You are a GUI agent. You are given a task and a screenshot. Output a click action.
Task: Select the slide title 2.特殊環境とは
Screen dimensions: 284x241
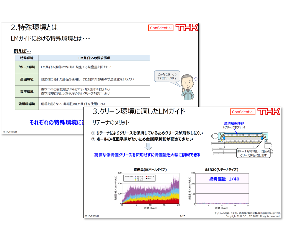[34, 27]
